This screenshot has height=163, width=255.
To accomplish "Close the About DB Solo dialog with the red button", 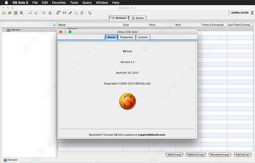I will tap(61, 32).
